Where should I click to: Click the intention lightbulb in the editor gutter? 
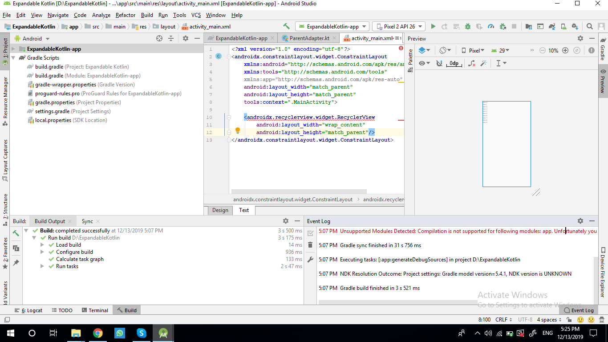coord(238,131)
